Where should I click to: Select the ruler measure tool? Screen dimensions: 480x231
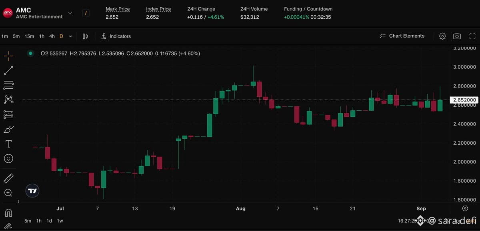point(8,178)
